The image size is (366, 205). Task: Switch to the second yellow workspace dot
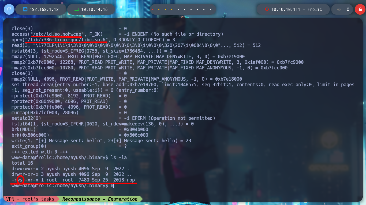point(159,10)
